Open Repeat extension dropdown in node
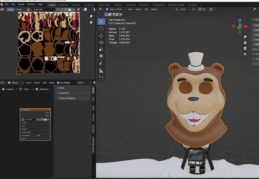259x179 pixels. coord(35,129)
